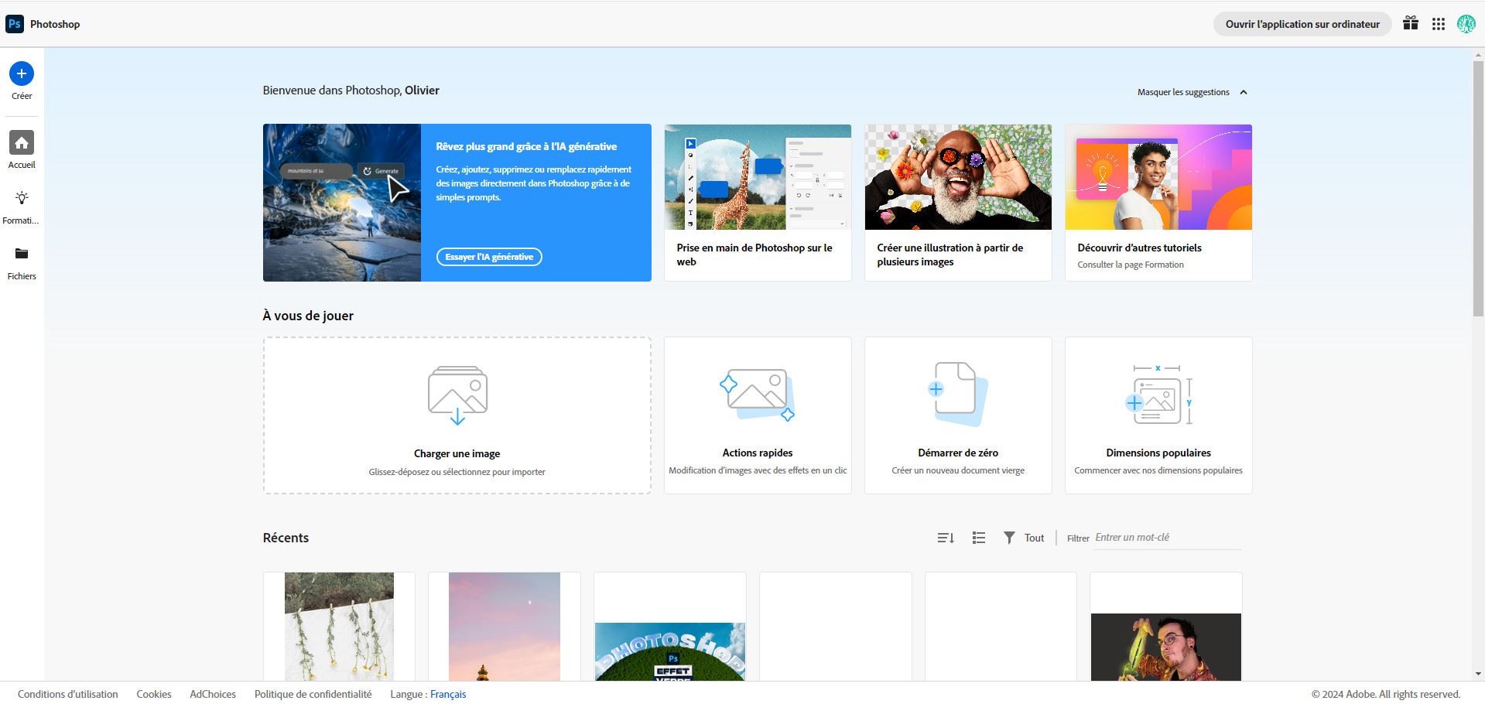Screen dimensions: 1485x704
Task: Click the Filtrer keyword input field
Action: coord(1168,538)
